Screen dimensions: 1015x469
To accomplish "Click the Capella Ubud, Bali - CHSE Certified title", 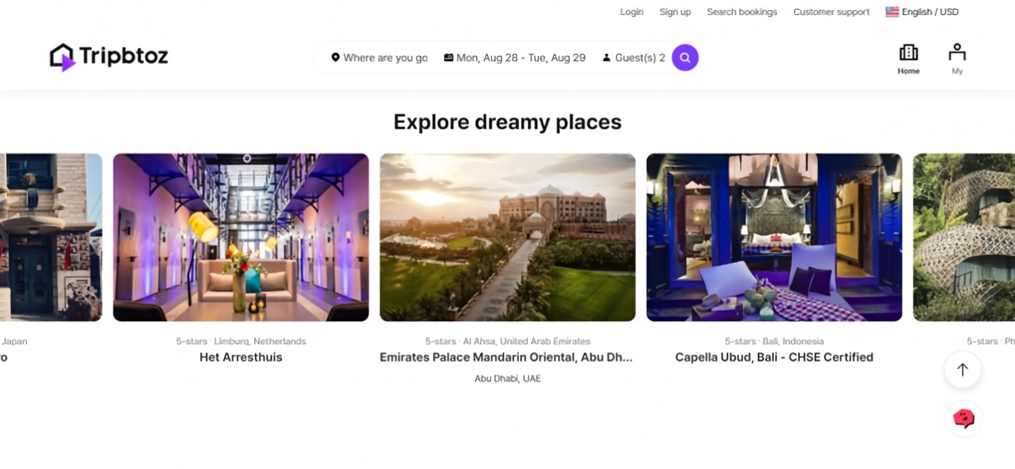I will tap(773, 357).
